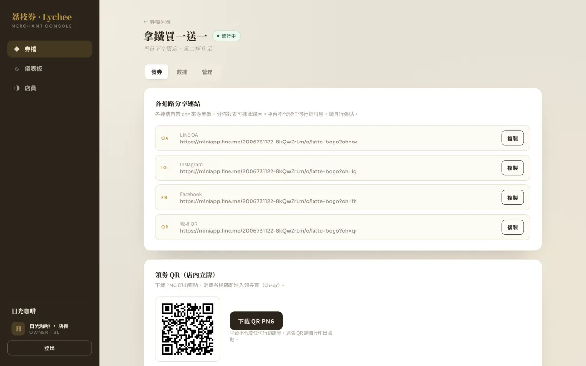Open 儀表板 in the sidebar

tap(49, 69)
